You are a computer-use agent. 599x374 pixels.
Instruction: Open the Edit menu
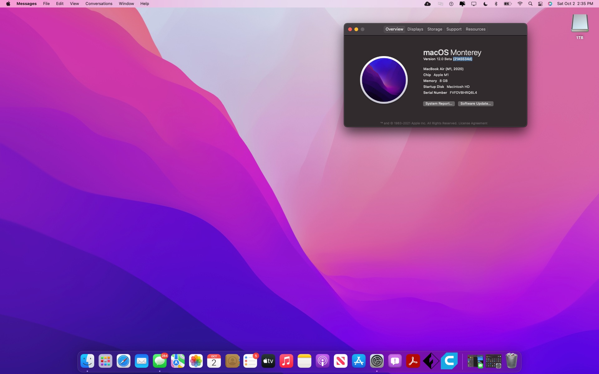(x=60, y=4)
